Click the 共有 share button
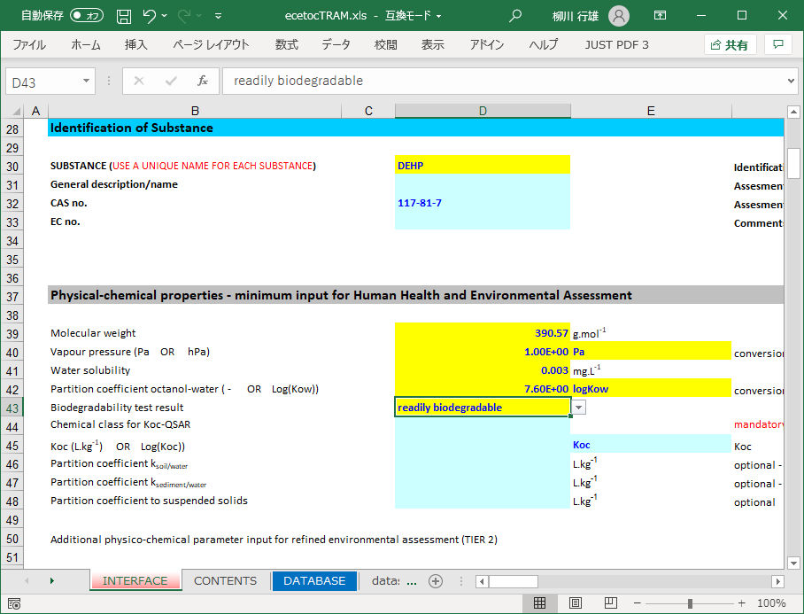 click(x=730, y=44)
